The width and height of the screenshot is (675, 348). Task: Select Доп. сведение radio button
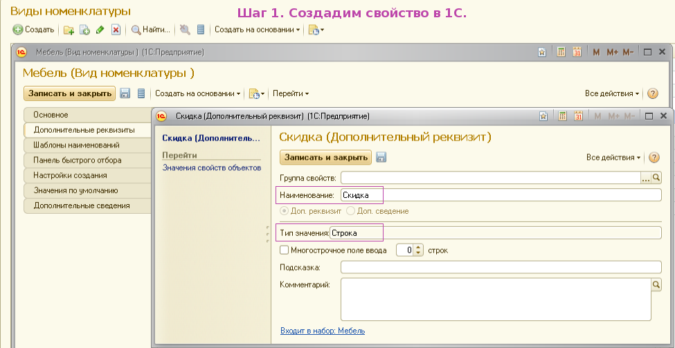point(350,210)
